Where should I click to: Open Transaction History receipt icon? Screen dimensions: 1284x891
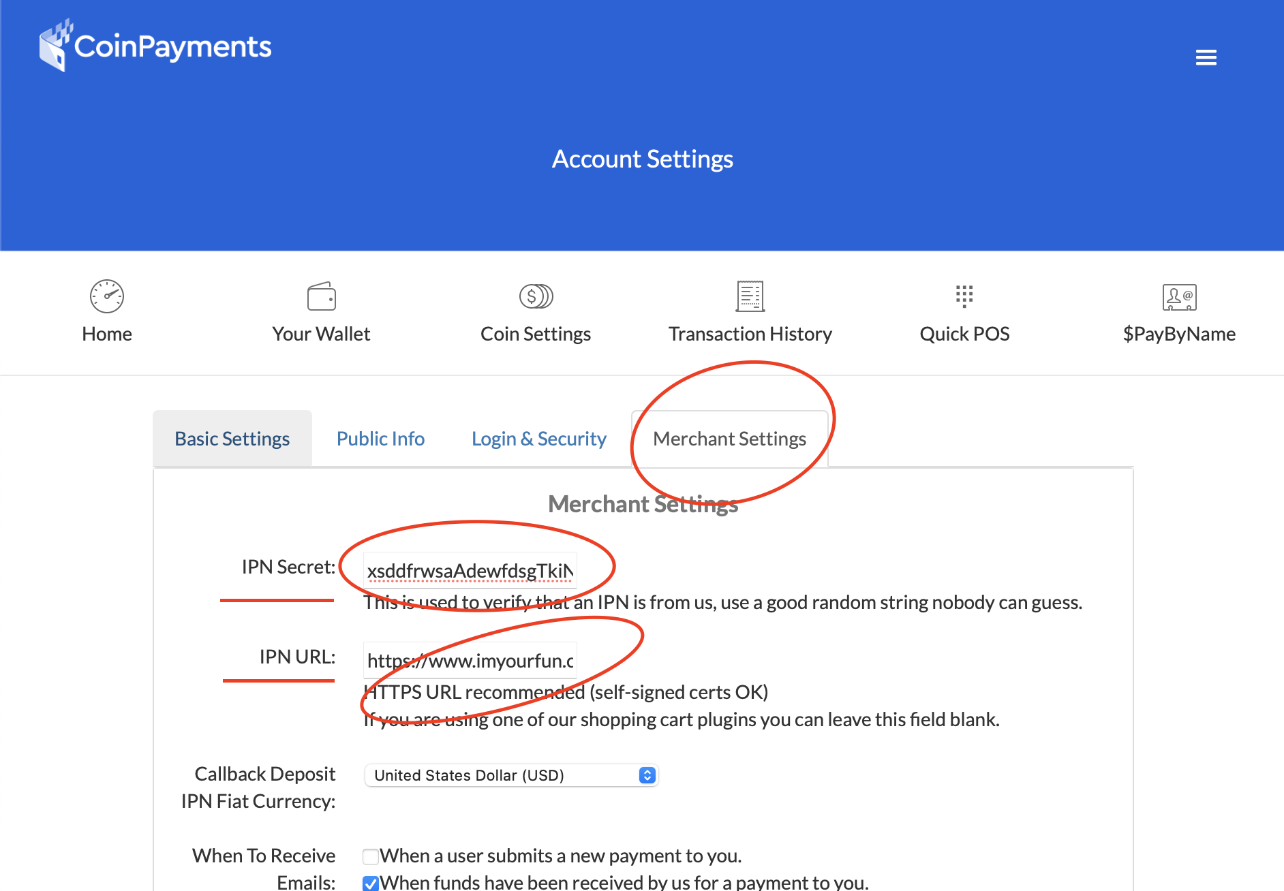[x=750, y=296]
